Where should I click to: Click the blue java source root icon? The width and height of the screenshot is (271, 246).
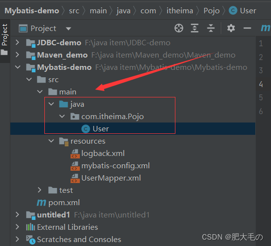pyautogui.click(x=64, y=104)
